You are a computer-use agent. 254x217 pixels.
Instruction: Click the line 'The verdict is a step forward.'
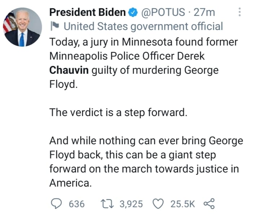pos(118,112)
